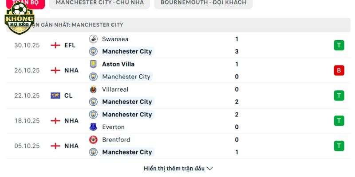
Task: Open the Aston Villa team name link
Action: (x=118, y=64)
